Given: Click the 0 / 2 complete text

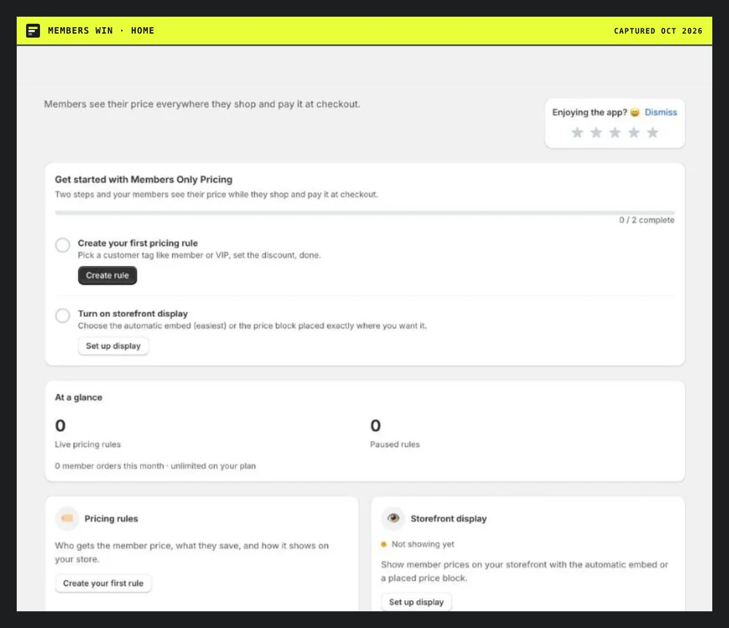Looking at the screenshot, I should click(647, 220).
